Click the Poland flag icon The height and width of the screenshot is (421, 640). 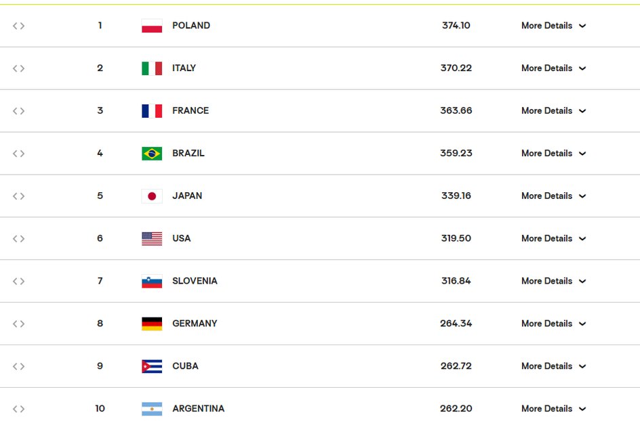click(152, 26)
